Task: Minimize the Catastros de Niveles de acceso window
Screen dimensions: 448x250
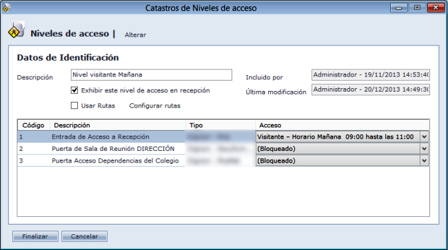Action: [399, 8]
